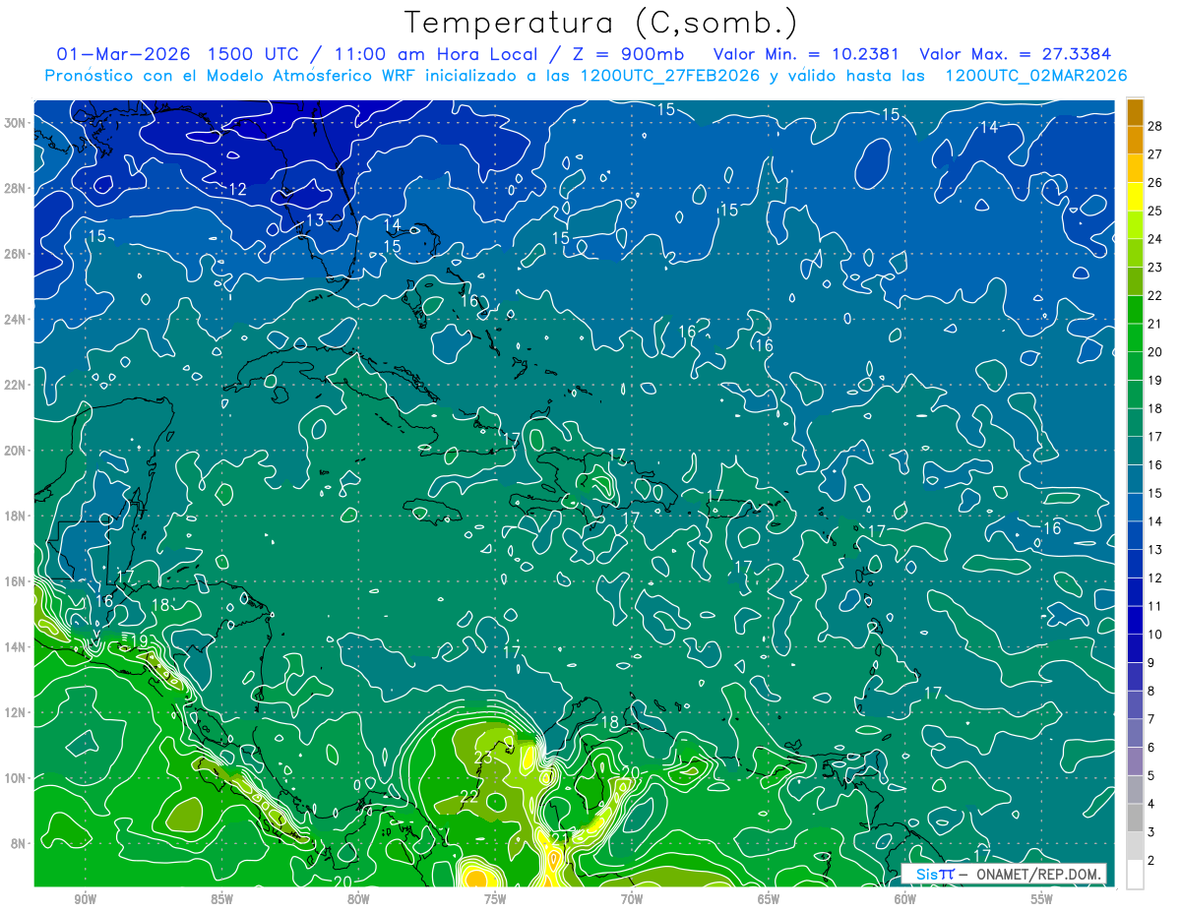Click the "28N" latitude axis label
The height and width of the screenshot is (912, 1181).
15,188
